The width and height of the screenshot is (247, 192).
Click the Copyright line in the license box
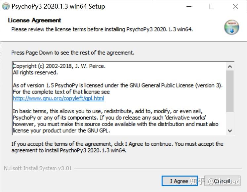tap(60, 66)
